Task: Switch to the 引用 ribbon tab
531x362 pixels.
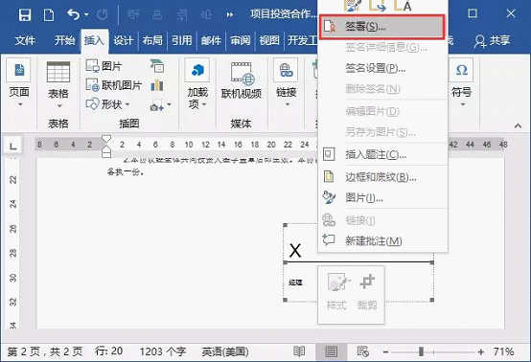Action: (x=181, y=40)
